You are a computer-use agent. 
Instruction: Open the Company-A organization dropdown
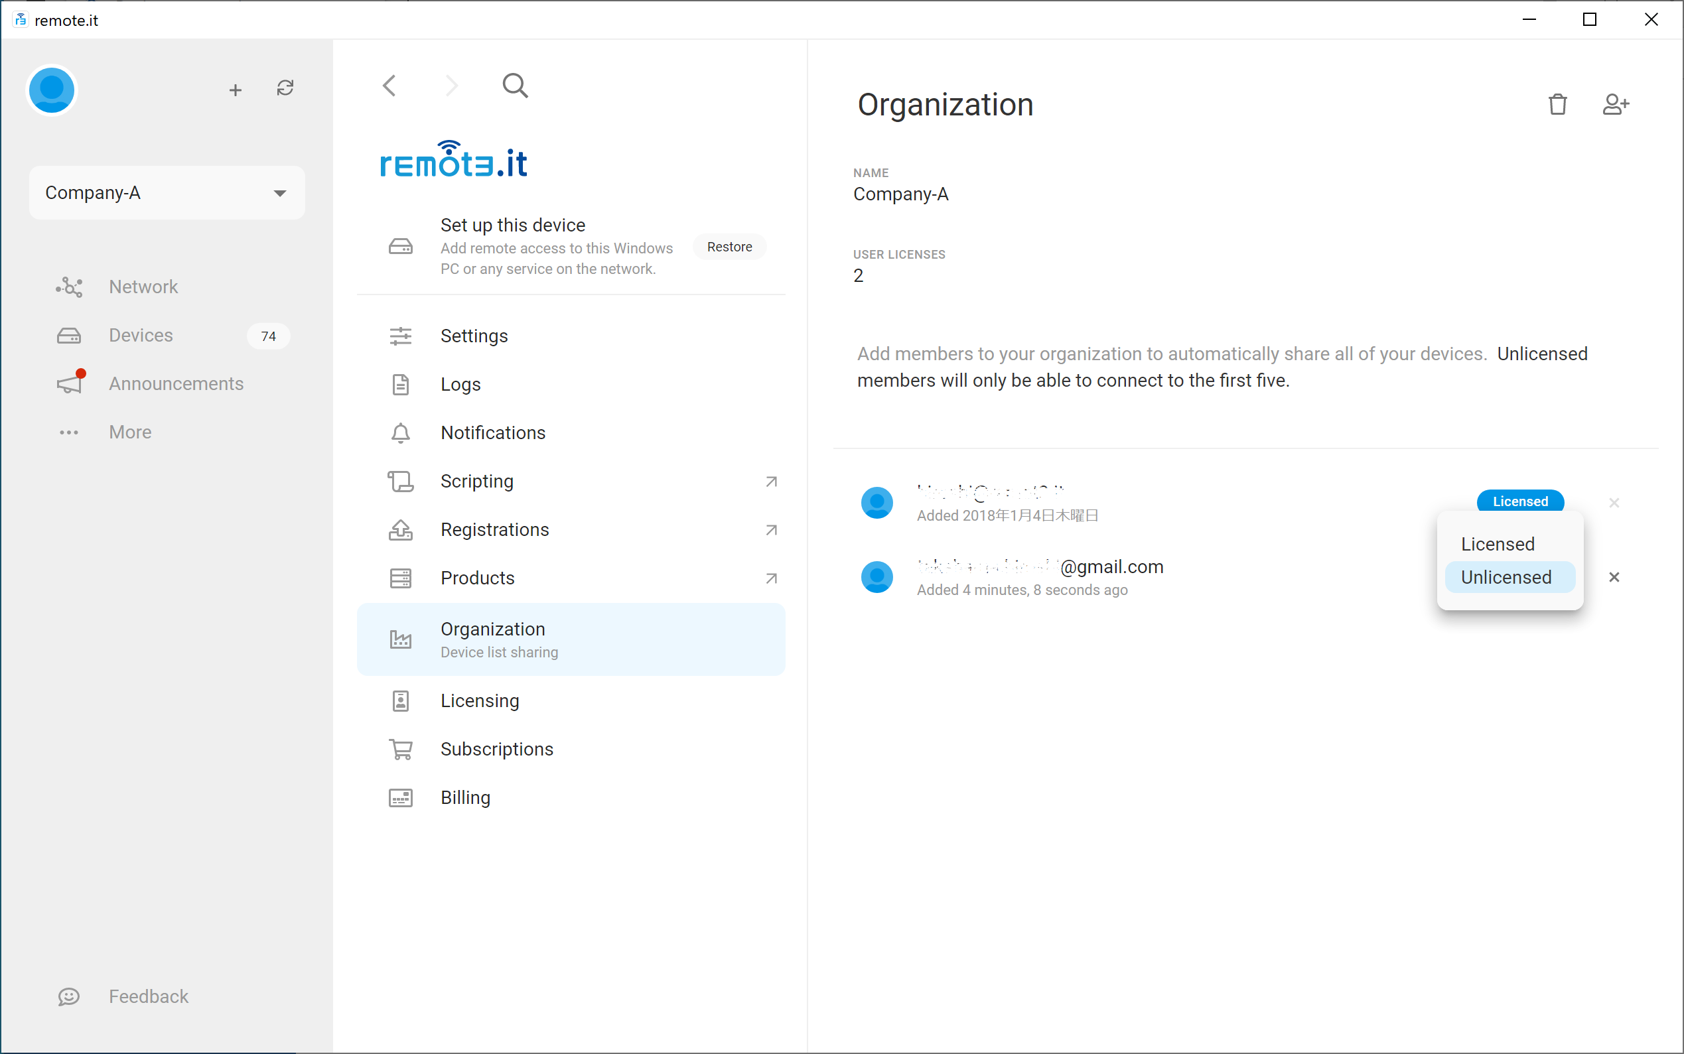(167, 193)
